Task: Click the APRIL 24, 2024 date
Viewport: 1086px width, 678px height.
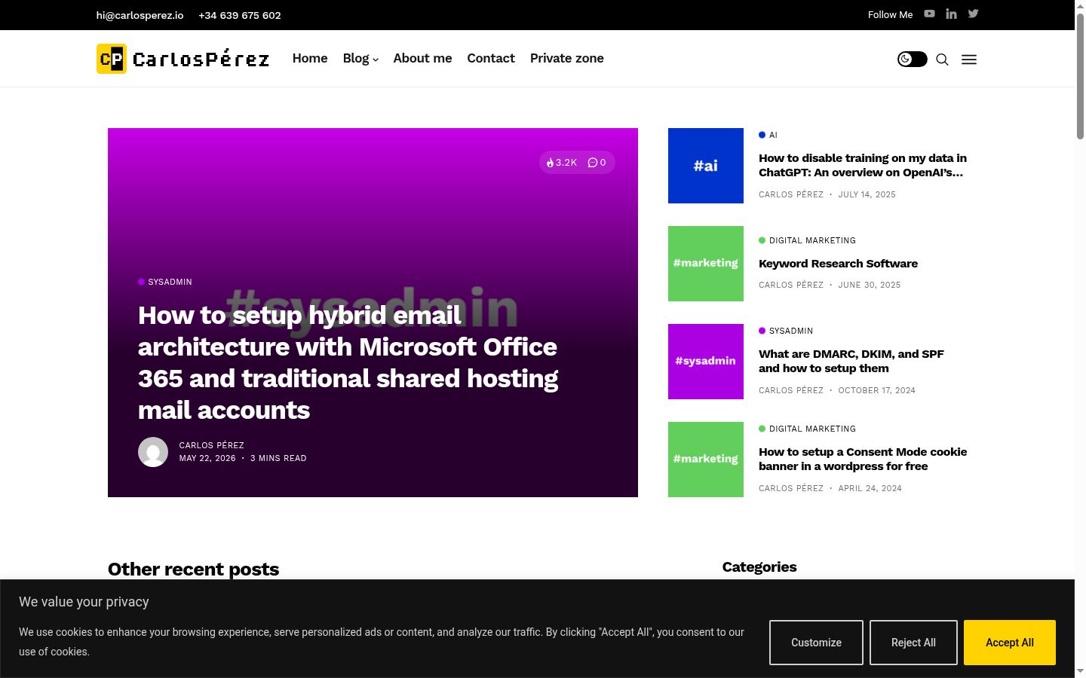Action: click(x=870, y=488)
